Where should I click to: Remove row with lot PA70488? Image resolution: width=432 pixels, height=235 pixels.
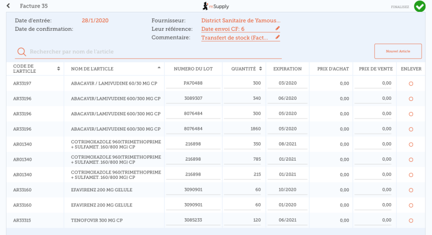pos(411,84)
